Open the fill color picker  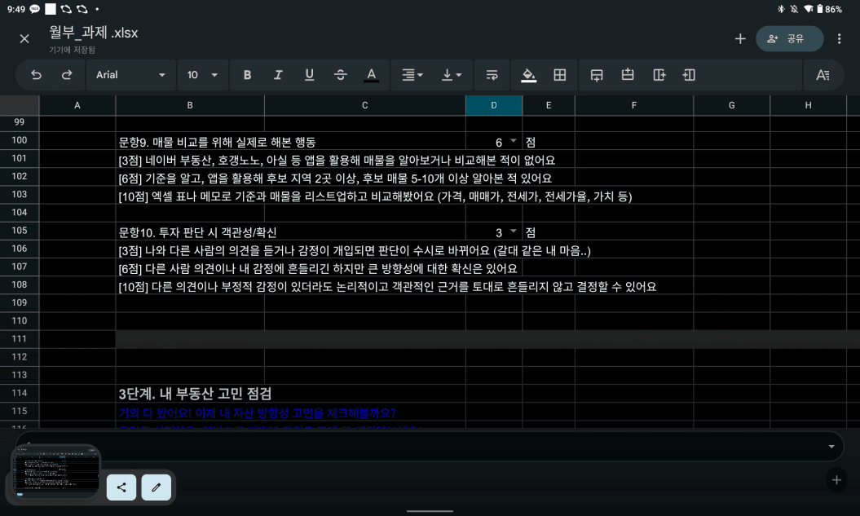(528, 75)
